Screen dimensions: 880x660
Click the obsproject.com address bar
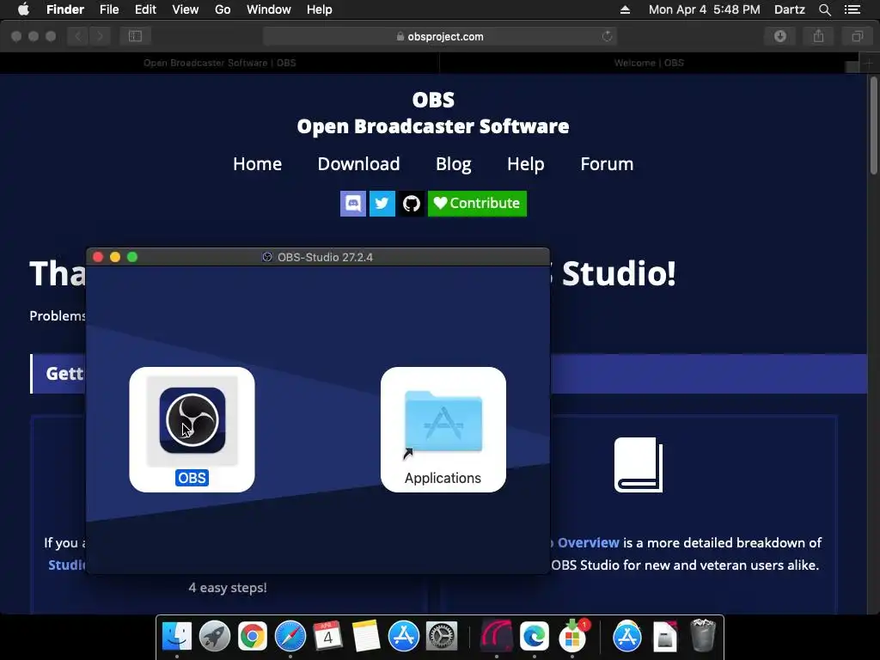439,36
